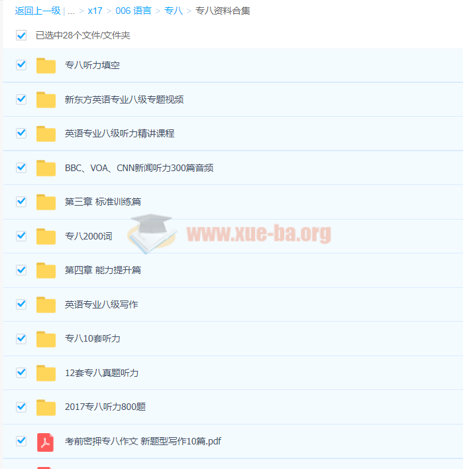
Task: Click folder icon for 专八听力填空
Action: pos(46,65)
